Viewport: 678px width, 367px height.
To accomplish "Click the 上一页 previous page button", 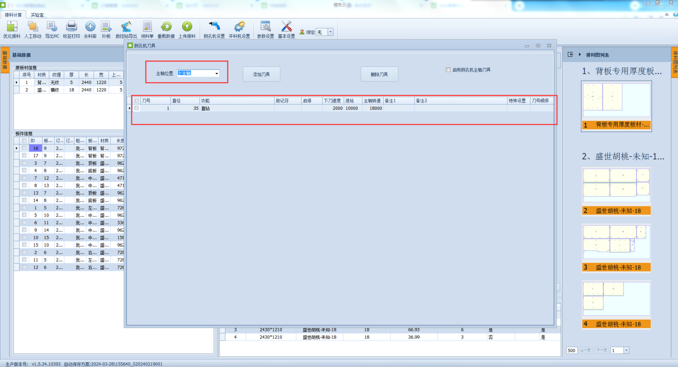I will click(x=586, y=350).
